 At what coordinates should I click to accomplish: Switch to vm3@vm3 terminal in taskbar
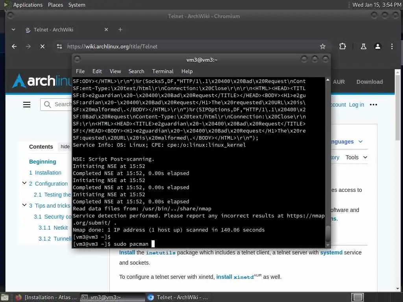[x=112, y=297]
